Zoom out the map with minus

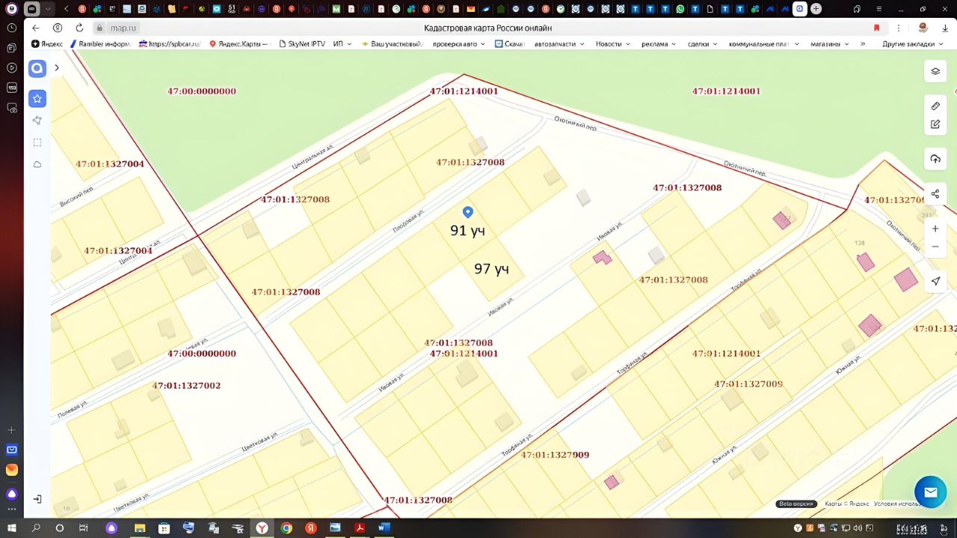935,247
